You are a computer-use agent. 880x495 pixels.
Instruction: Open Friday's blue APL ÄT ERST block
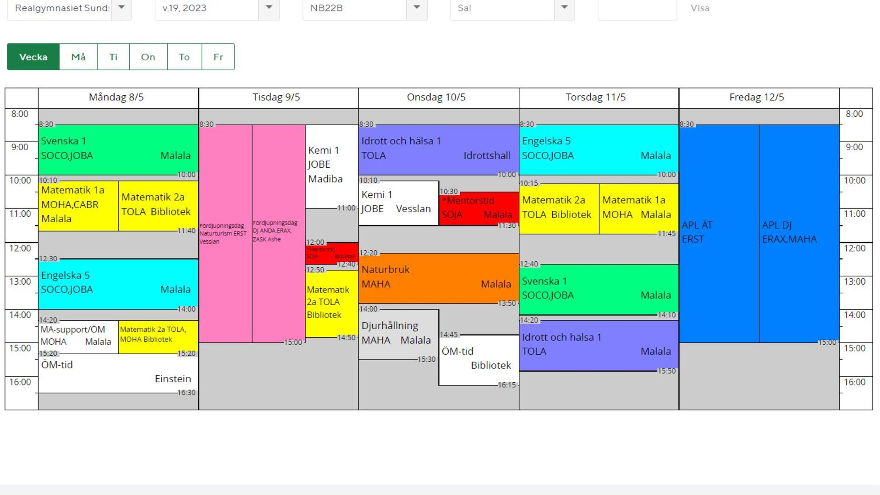(x=719, y=233)
